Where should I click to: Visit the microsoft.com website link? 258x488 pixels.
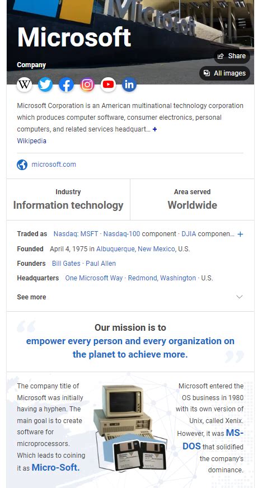(x=54, y=165)
